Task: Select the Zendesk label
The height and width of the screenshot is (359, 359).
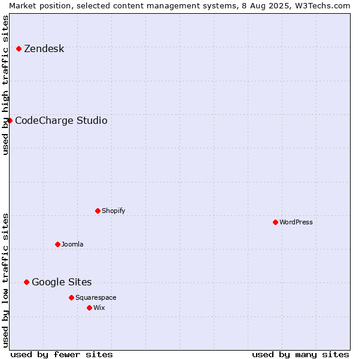Action: [44, 49]
